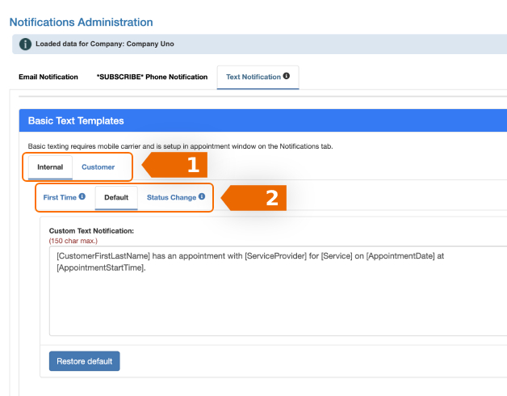
Task: Select the Text Notification tab
Action: click(x=253, y=77)
